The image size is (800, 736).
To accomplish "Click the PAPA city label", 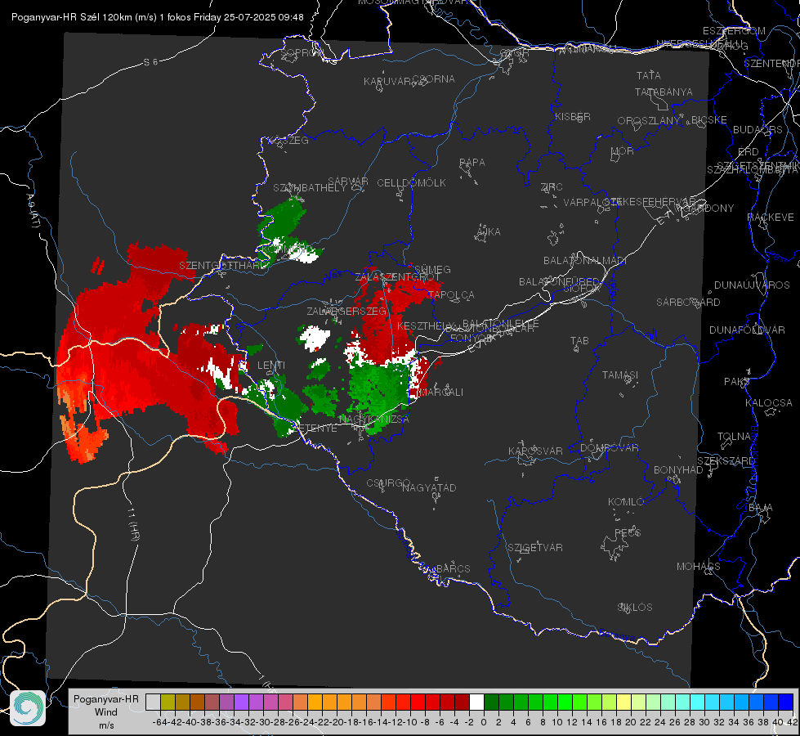I will [472, 162].
